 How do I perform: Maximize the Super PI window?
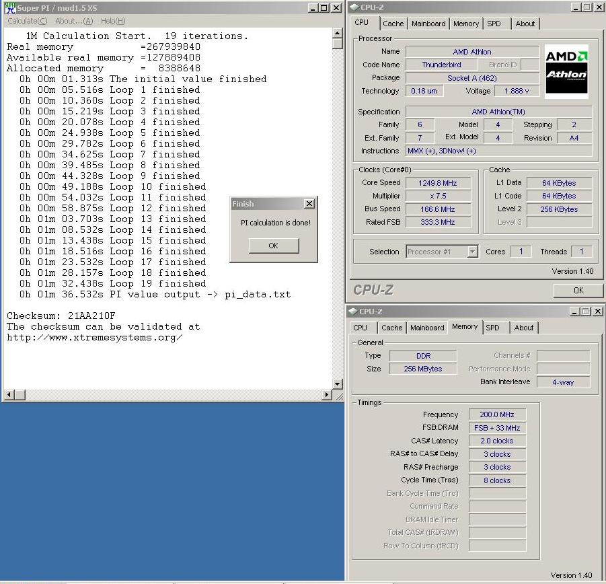(324, 7)
